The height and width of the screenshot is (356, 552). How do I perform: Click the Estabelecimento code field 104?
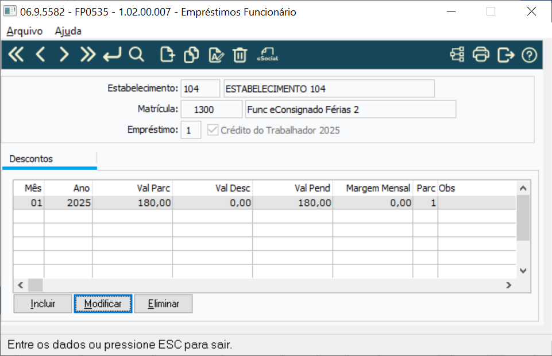click(200, 89)
